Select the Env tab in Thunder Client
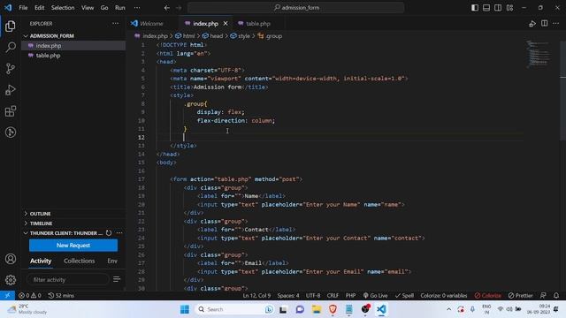Image resolution: width=566 pixels, height=318 pixels. click(x=112, y=261)
